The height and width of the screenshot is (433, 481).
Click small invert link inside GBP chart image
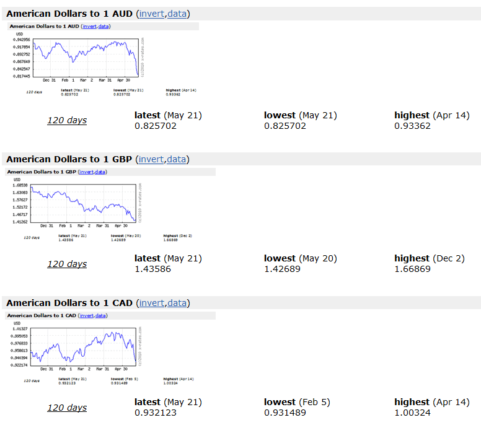point(87,172)
